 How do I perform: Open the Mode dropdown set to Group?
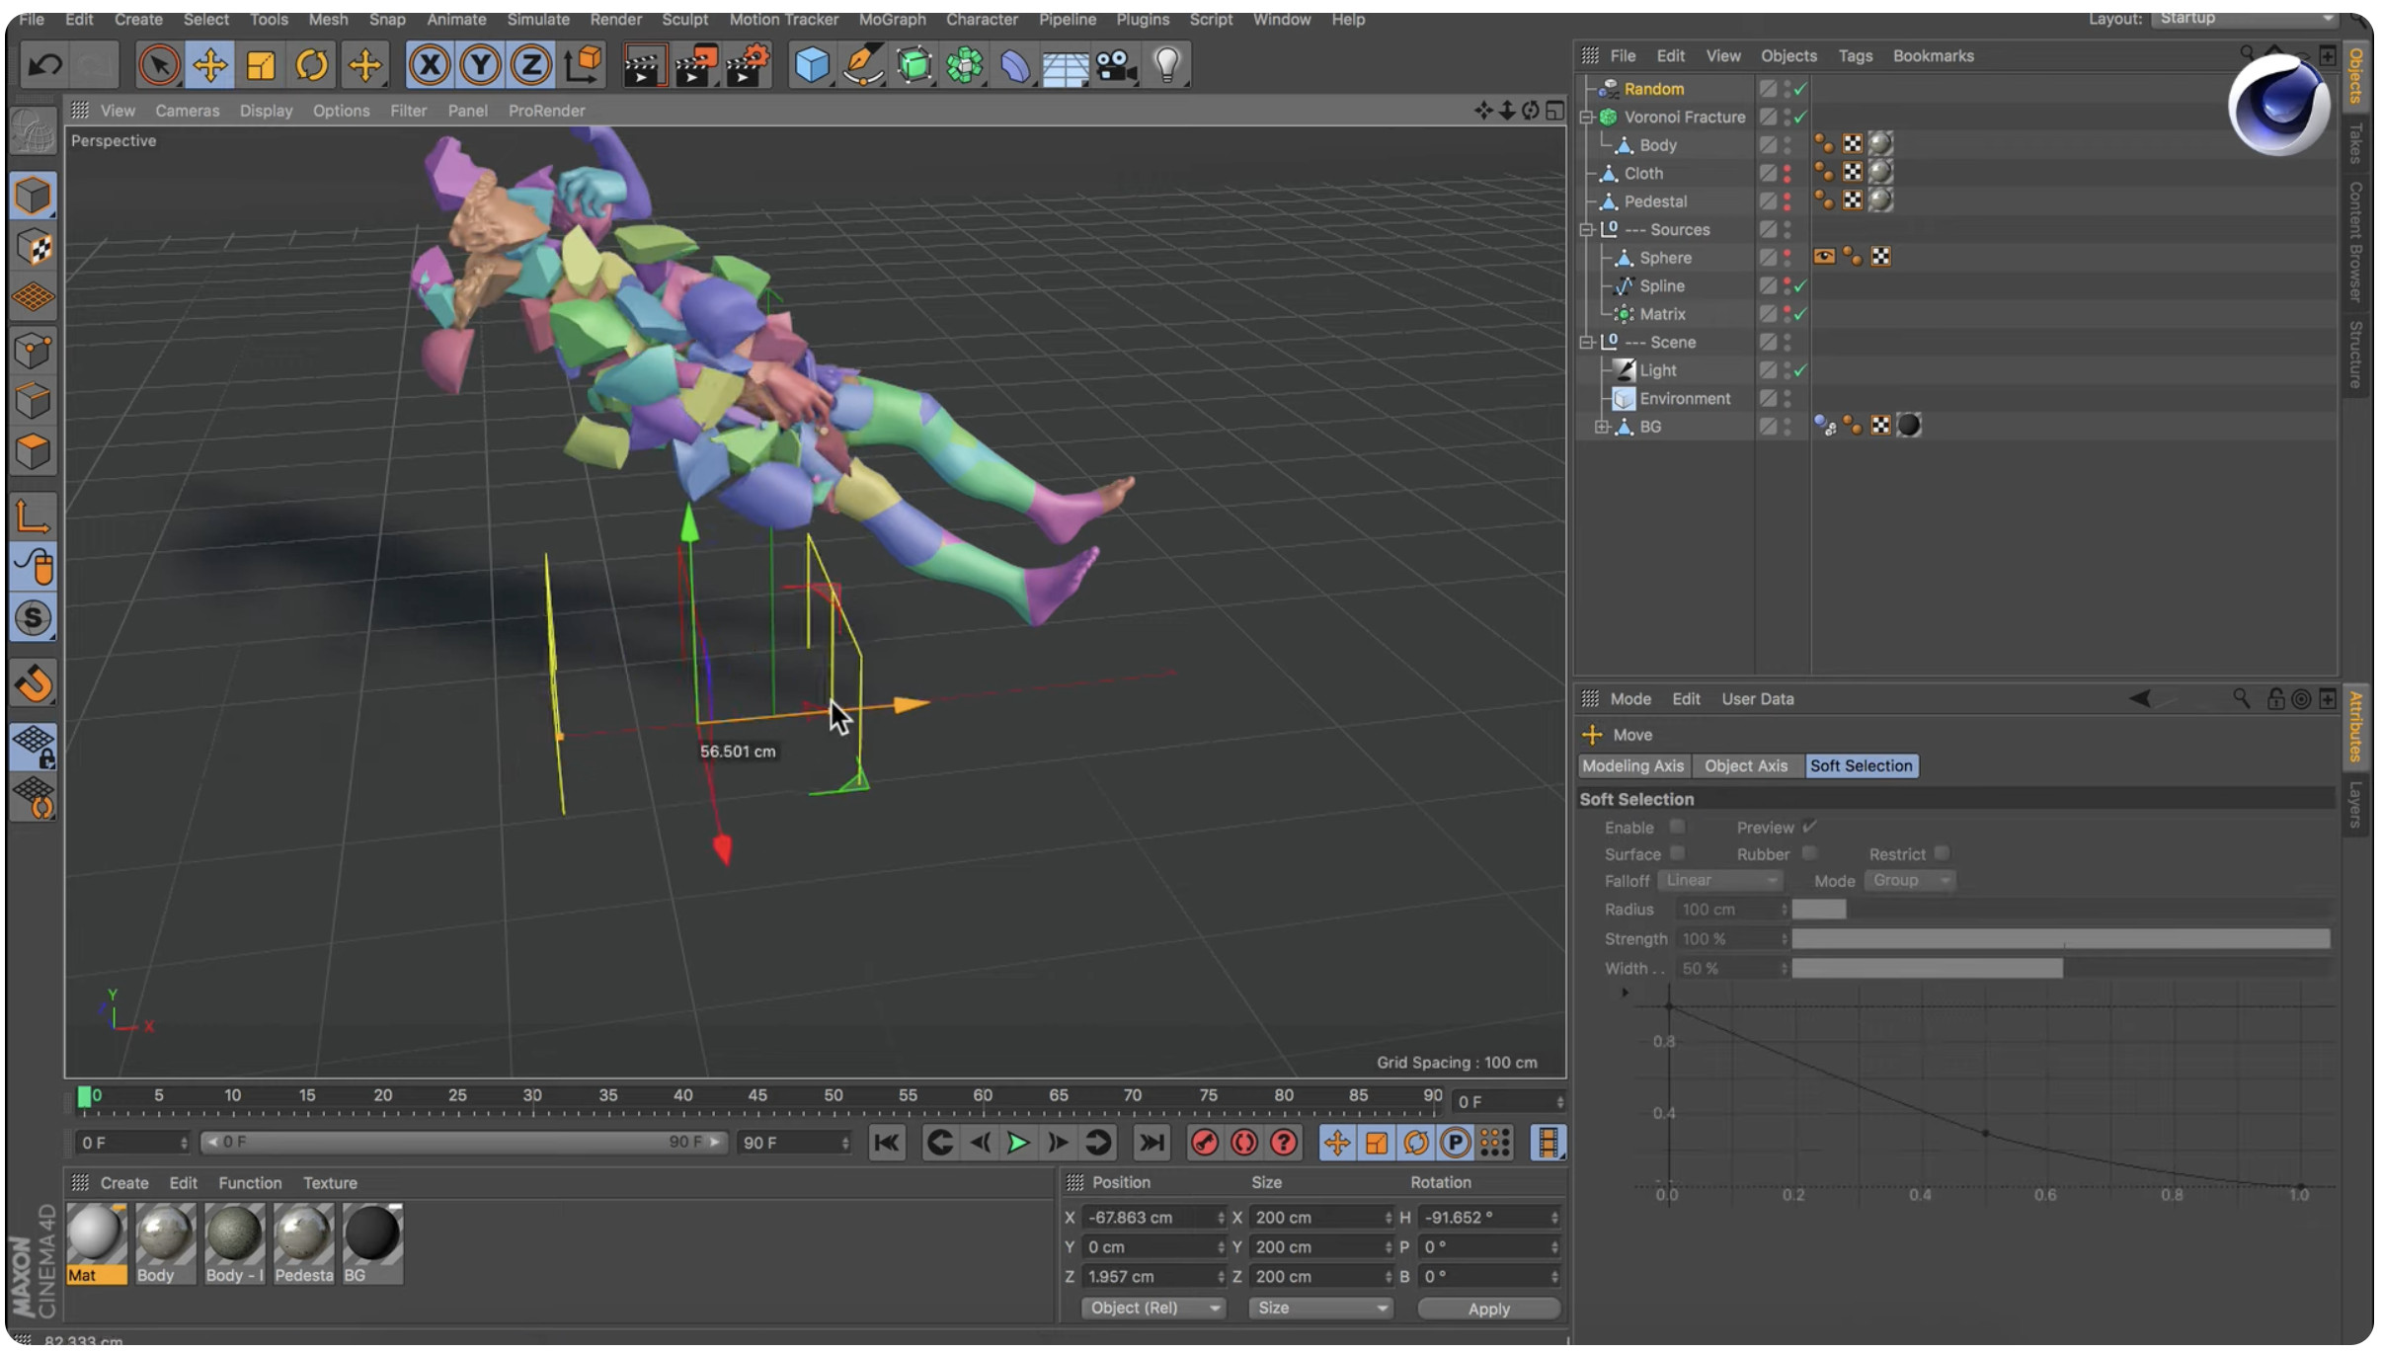point(1908,880)
